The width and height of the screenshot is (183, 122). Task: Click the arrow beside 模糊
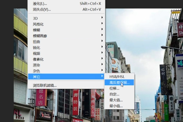[x=102, y=29]
